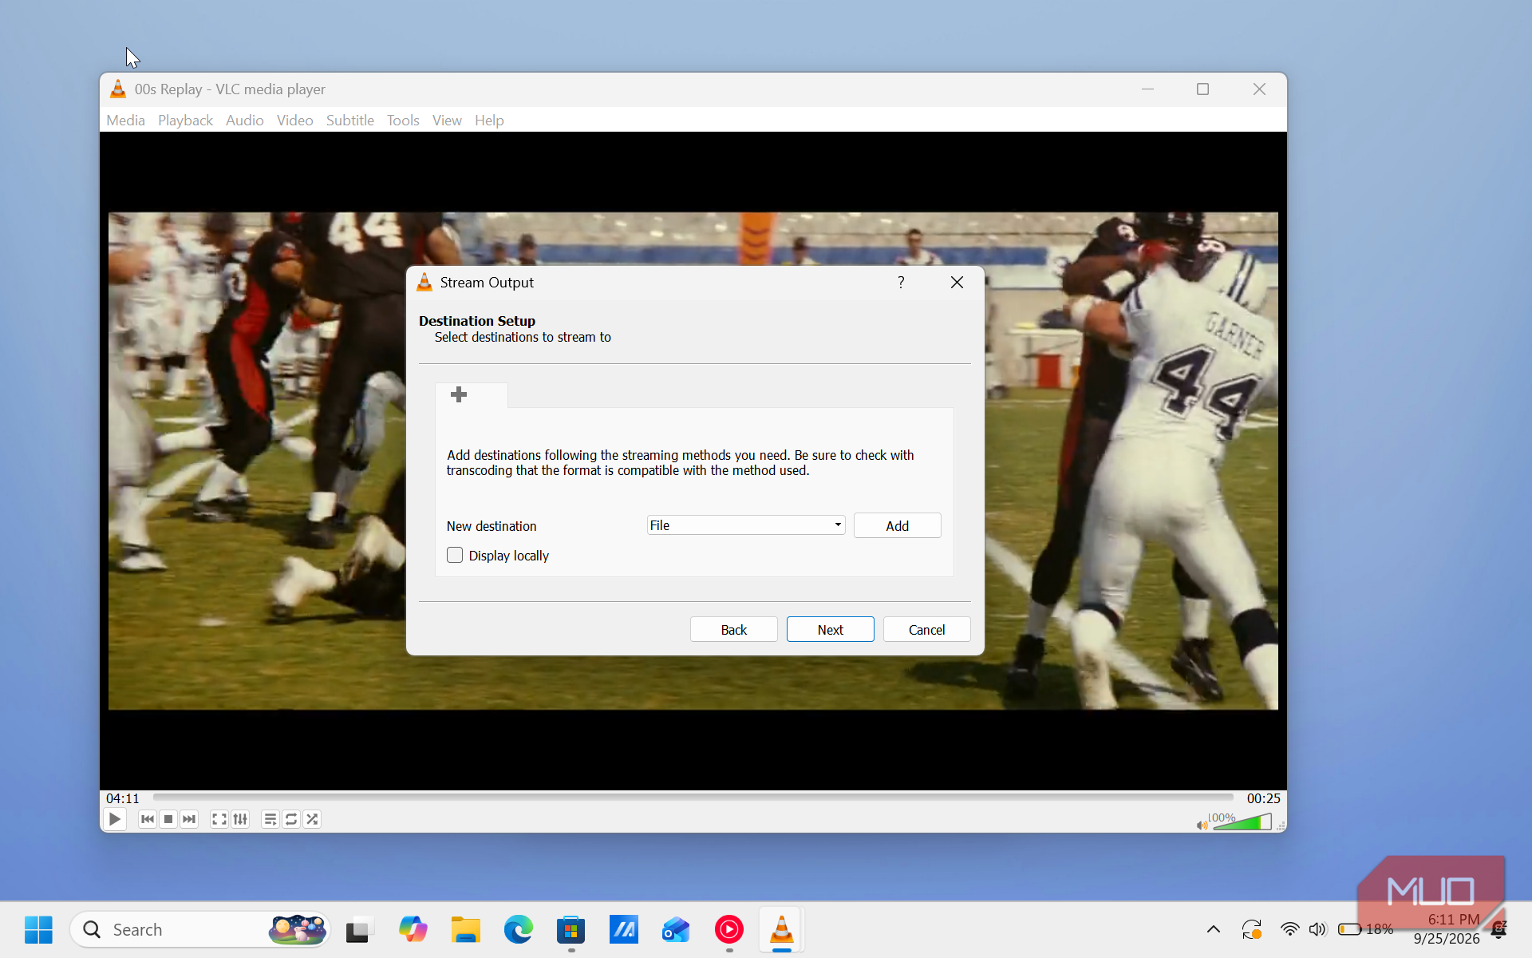Click remaining time 00:25 label
Viewport: 1532px width, 958px height.
click(x=1264, y=798)
